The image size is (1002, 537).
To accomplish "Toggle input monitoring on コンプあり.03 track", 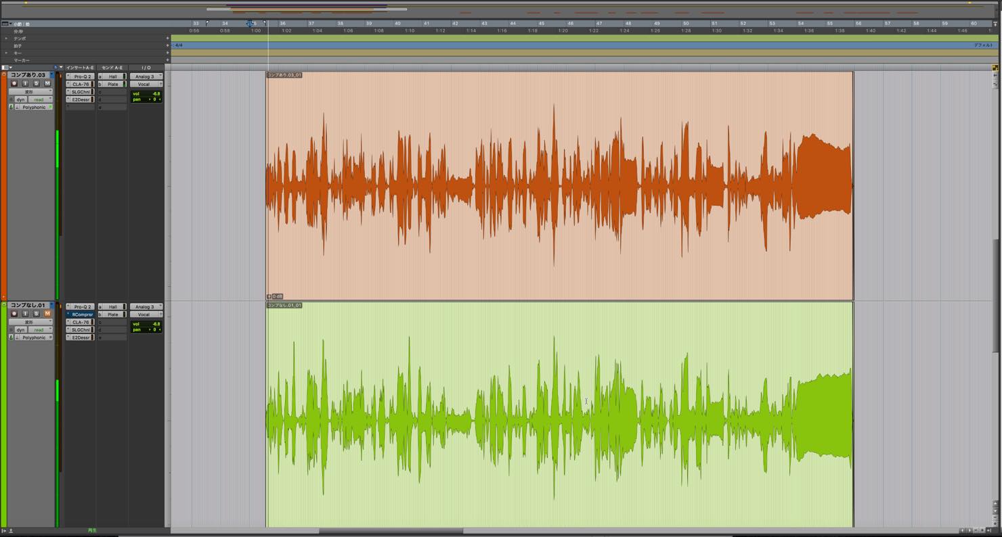I will (x=25, y=83).
